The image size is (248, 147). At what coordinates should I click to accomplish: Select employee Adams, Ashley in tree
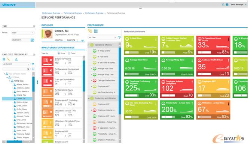(22, 84)
